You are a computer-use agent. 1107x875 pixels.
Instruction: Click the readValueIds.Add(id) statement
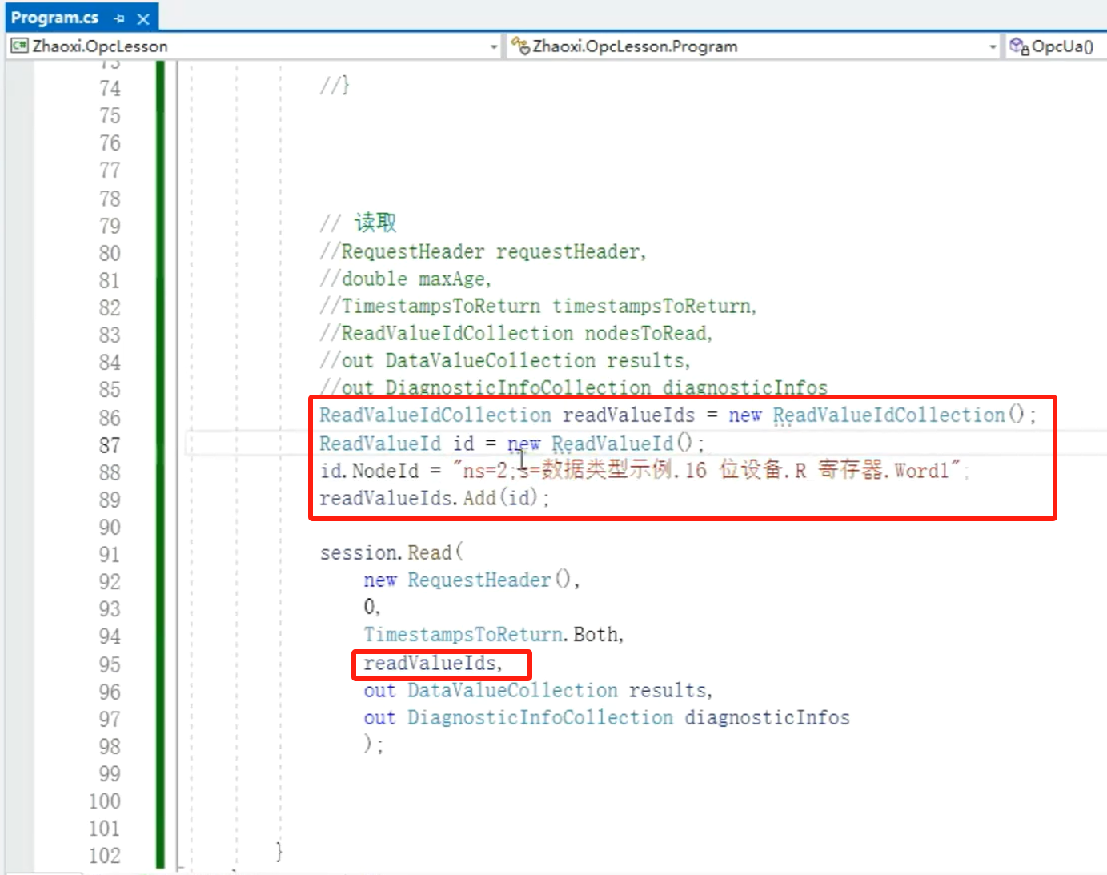click(x=433, y=499)
